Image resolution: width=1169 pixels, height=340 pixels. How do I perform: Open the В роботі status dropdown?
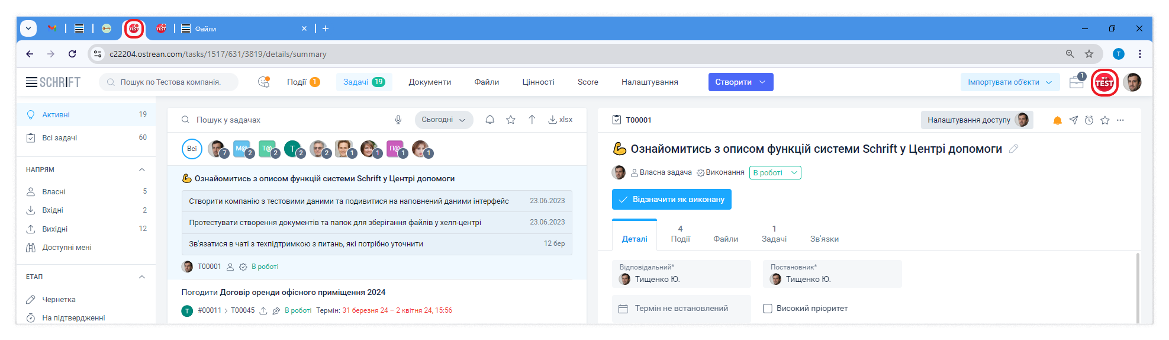pyautogui.click(x=775, y=173)
